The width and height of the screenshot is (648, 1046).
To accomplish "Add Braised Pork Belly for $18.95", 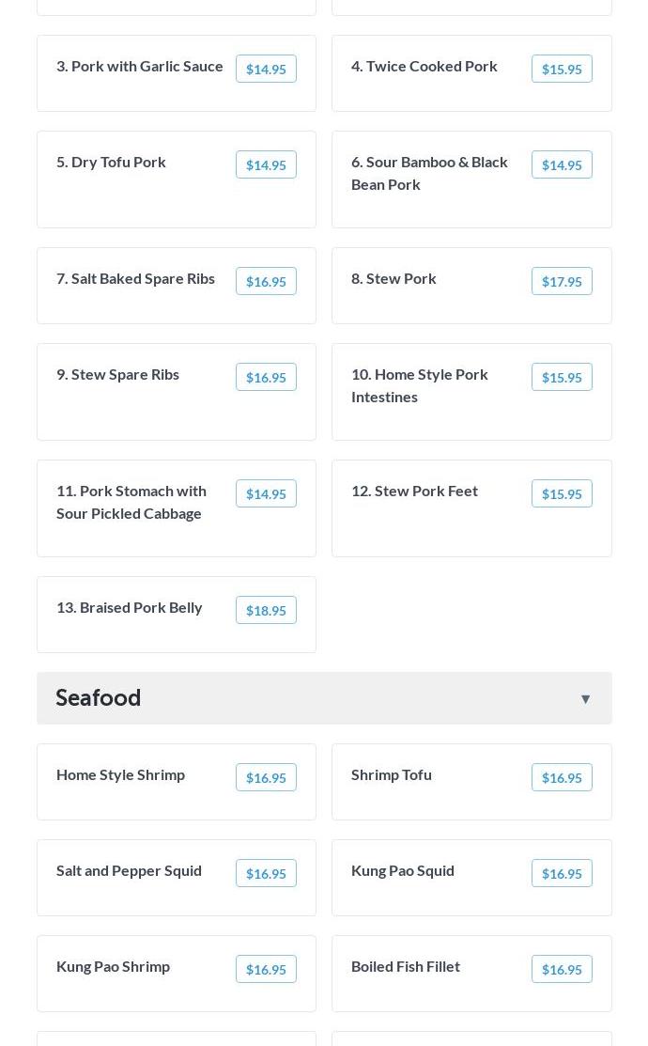I will coord(266,610).
